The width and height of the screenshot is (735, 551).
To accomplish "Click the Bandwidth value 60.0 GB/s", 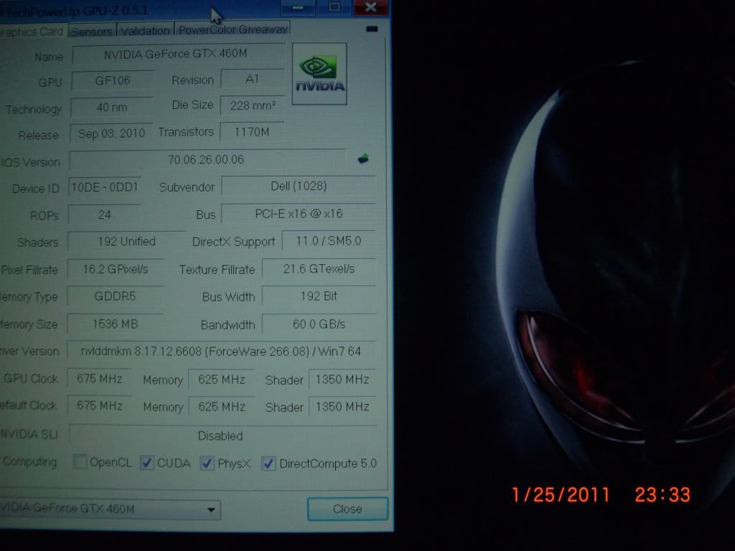I will [x=319, y=324].
